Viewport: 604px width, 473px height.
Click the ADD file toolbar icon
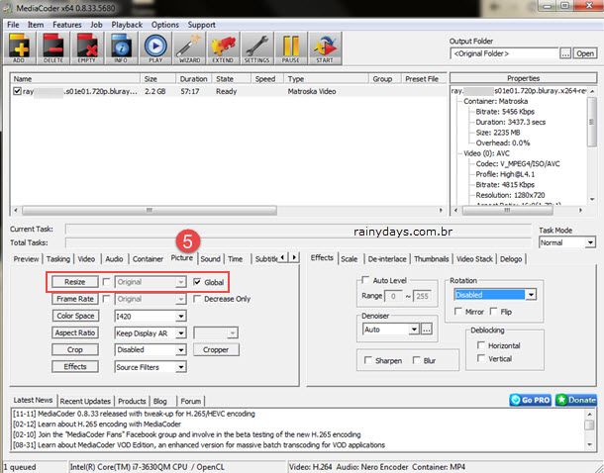coord(19,48)
